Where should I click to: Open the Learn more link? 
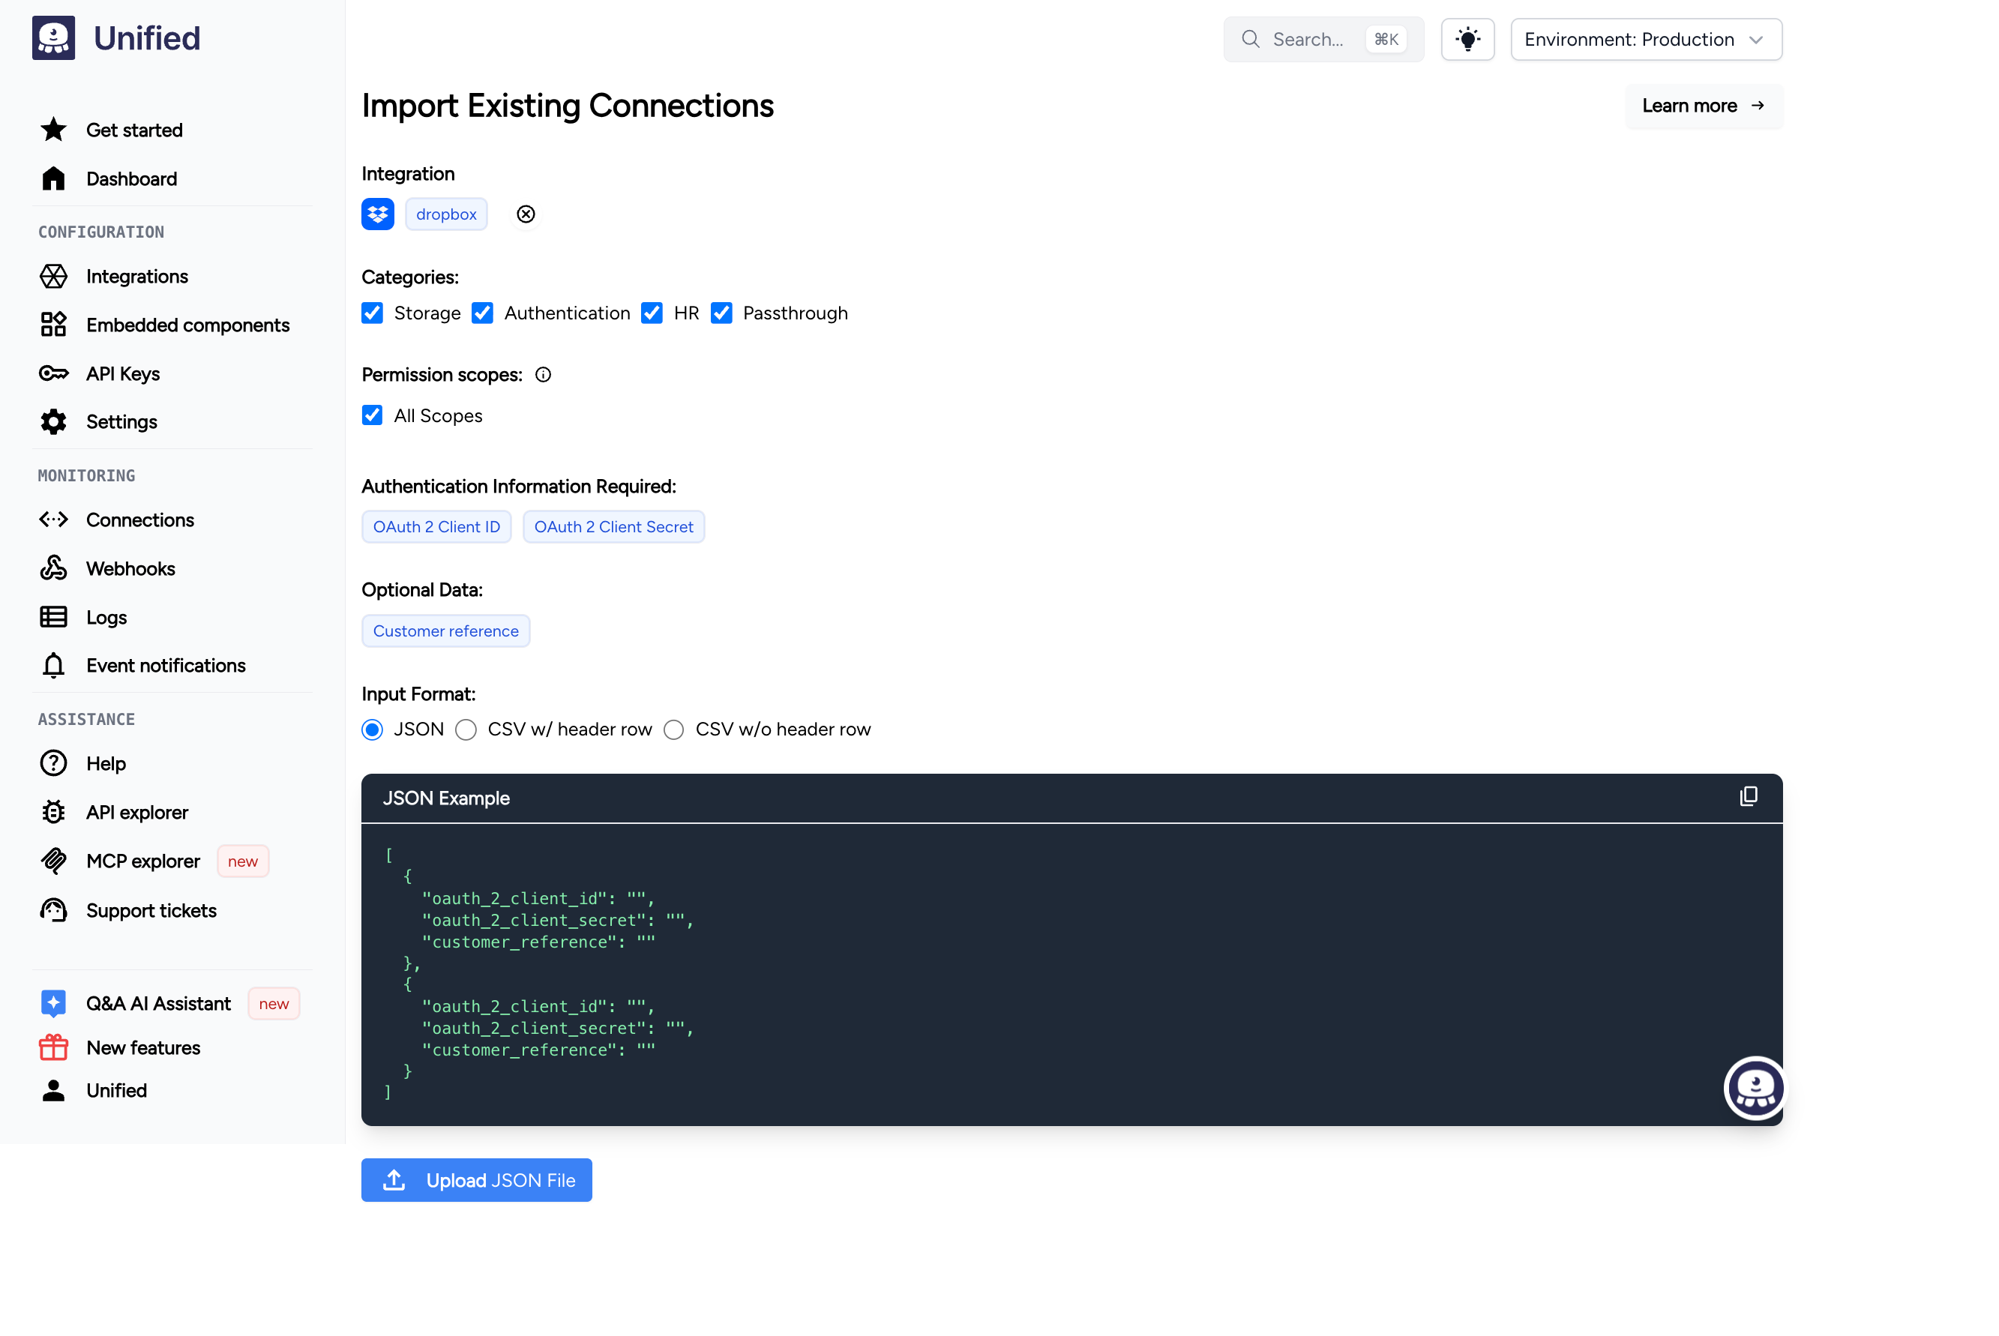pos(1701,106)
